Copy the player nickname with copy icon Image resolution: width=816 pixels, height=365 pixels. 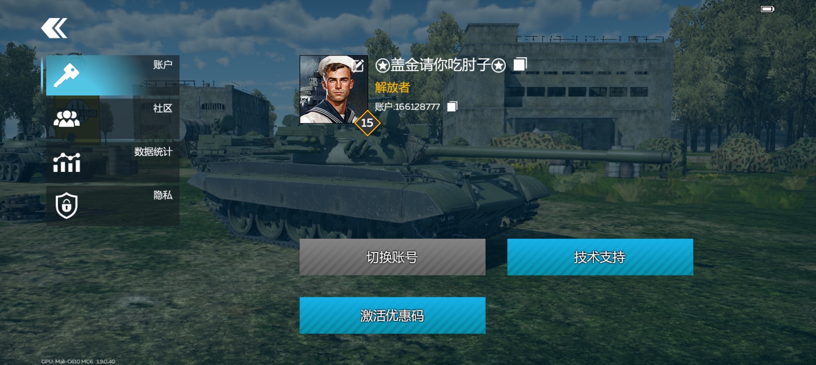pos(520,64)
